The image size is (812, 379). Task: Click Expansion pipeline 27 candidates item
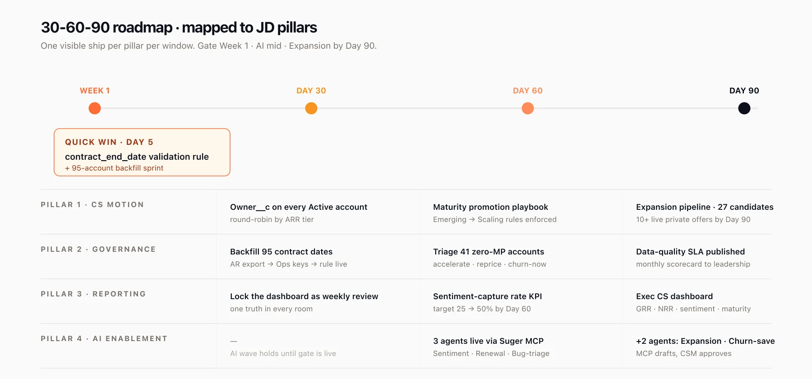[705, 207]
